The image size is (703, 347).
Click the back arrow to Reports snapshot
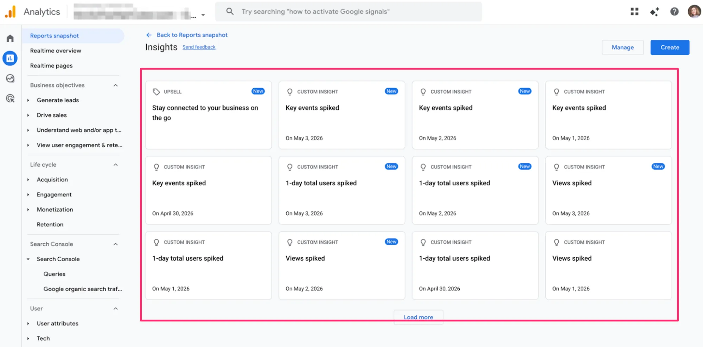(x=149, y=35)
